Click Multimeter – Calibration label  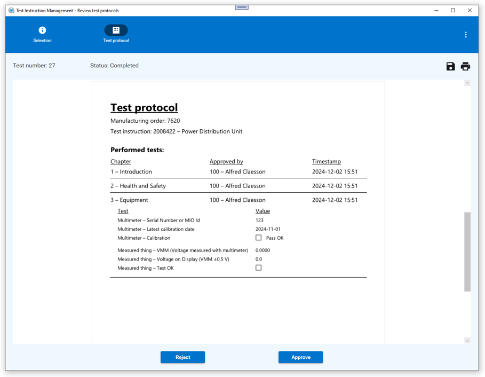(144, 238)
